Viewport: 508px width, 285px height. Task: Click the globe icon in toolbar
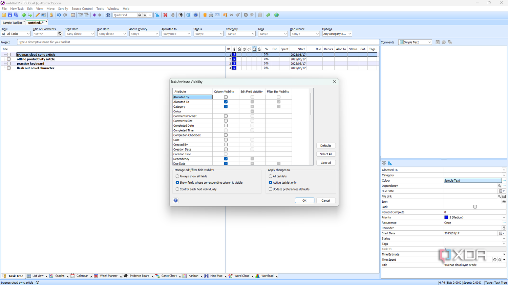pyautogui.click(x=277, y=15)
